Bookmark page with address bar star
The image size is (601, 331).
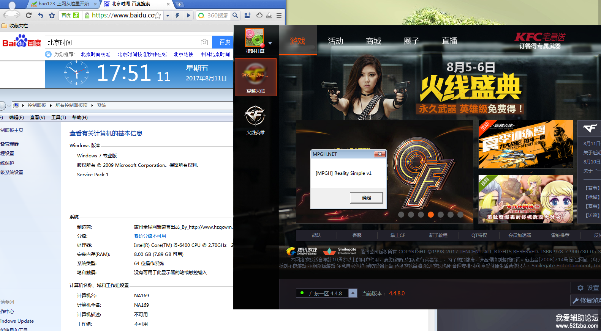[x=158, y=16]
